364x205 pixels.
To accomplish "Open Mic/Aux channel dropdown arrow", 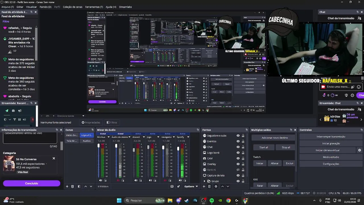I will pos(108,137).
